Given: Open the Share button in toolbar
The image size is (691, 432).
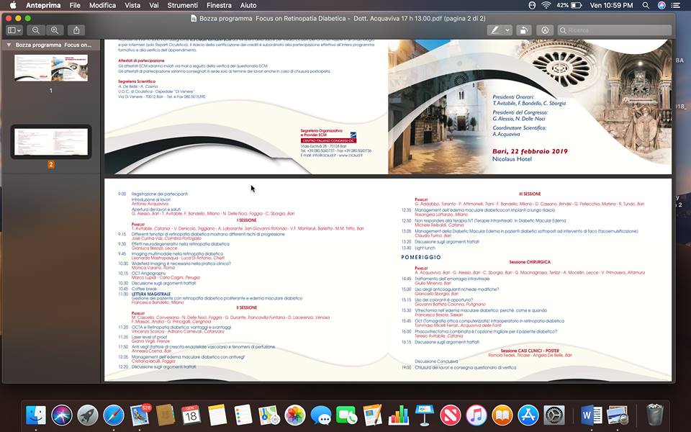Looking at the screenshot, I should coord(76,30).
